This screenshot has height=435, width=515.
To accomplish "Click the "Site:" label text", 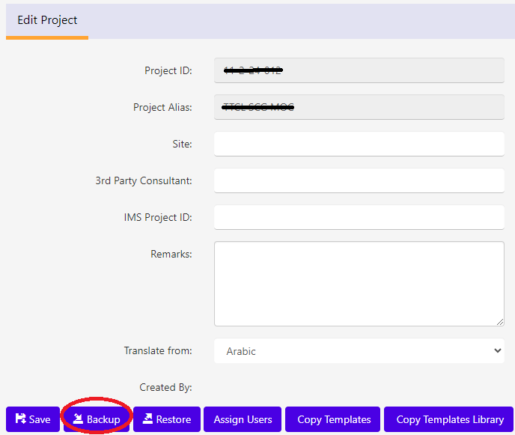I will point(182,144).
